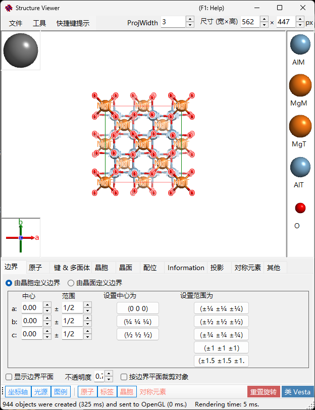This screenshot has width=315, height=410.
Task: Increase the a range 1/2 with up arrow
Action: click(87, 305)
